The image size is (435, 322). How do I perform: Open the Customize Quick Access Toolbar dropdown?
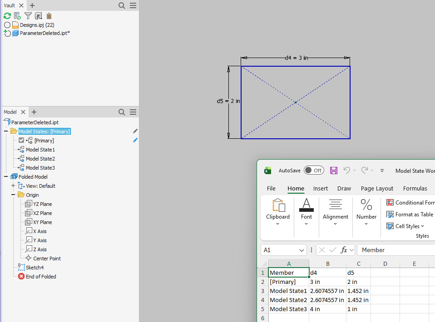tap(382, 171)
